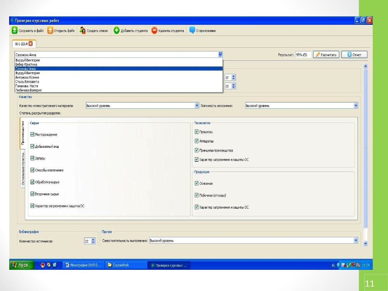Toggle the Основная product checkbox
The width and height of the screenshot is (388, 291).
tap(197, 183)
